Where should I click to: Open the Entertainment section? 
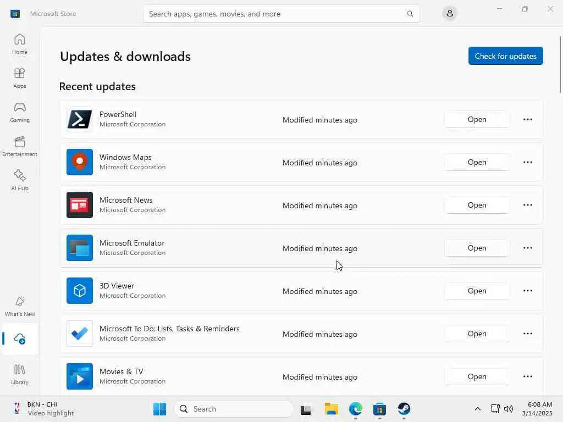(x=20, y=146)
